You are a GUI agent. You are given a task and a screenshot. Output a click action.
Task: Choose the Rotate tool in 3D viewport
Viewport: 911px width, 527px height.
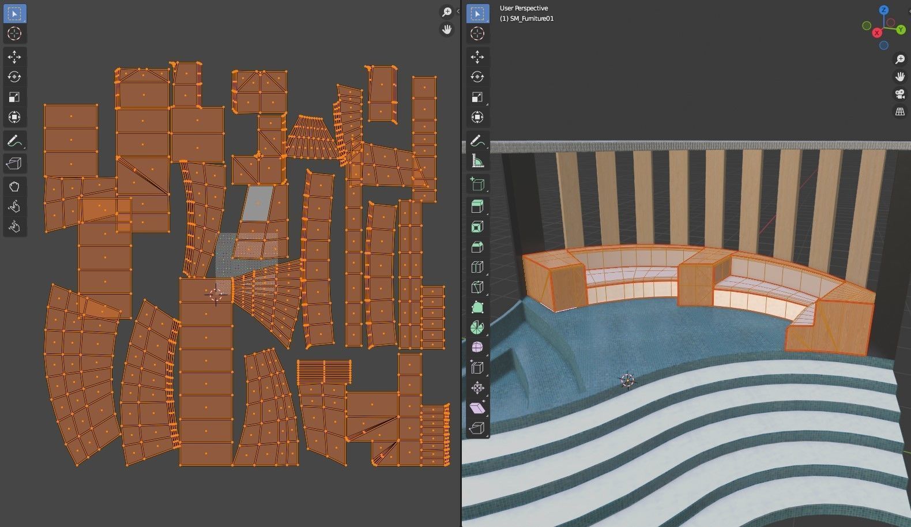(477, 77)
